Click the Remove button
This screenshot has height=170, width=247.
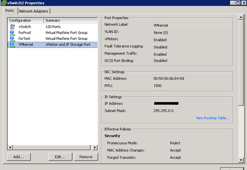86,157
